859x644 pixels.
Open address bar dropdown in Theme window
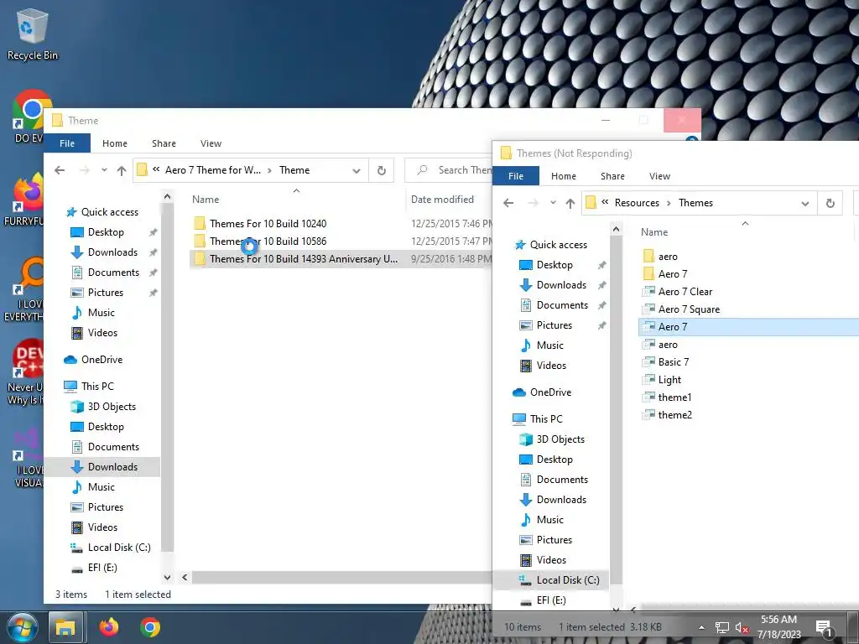click(357, 170)
